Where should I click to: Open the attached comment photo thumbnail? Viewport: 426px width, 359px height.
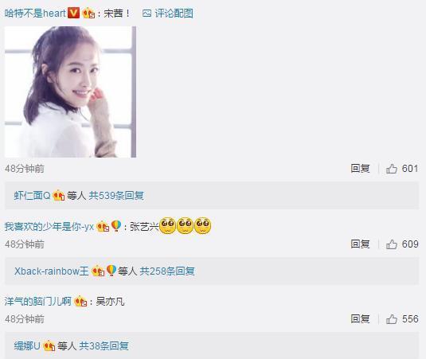[x=70, y=92]
